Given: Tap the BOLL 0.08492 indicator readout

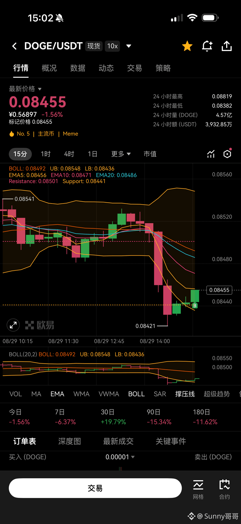Looking at the screenshot, I should pos(27,169).
